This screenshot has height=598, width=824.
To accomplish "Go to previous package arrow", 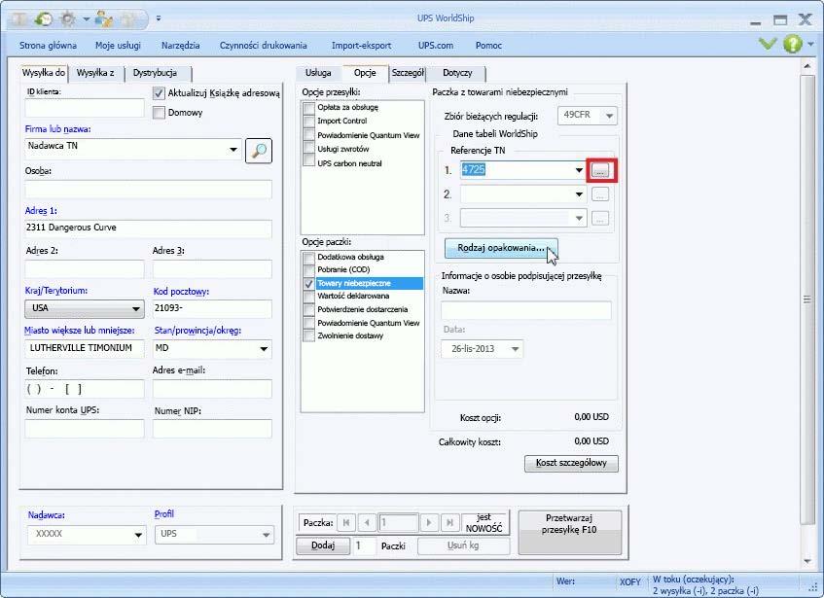I will (367, 523).
